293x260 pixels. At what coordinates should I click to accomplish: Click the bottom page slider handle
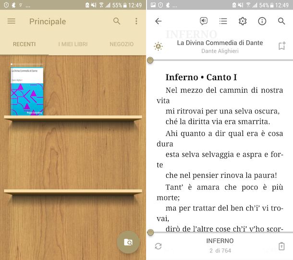tap(150, 232)
